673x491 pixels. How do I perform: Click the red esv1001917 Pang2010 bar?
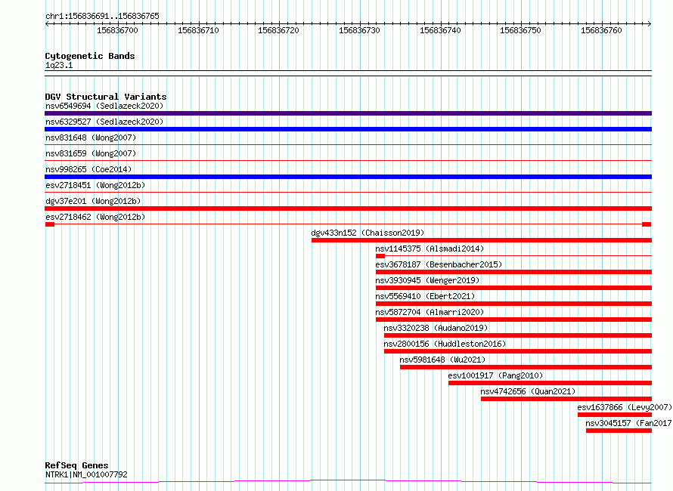[x=550, y=383]
